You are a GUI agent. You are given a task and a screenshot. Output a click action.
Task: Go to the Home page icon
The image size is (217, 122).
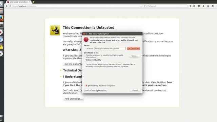[208, 6]
